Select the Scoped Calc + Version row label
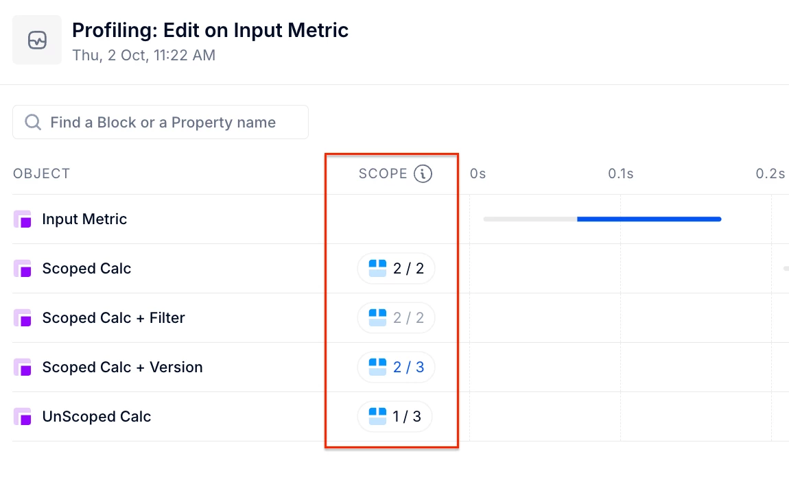Screen dimensions: 789x484 [122, 367]
